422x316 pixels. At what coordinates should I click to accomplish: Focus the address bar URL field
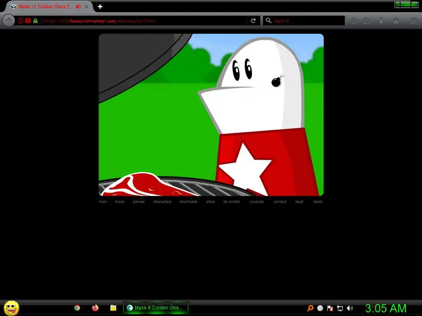[x=144, y=21]
